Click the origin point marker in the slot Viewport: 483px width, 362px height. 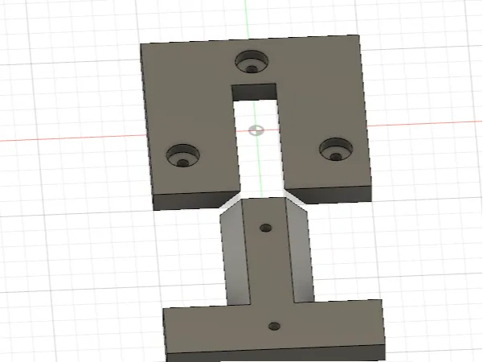pos(256,130)
